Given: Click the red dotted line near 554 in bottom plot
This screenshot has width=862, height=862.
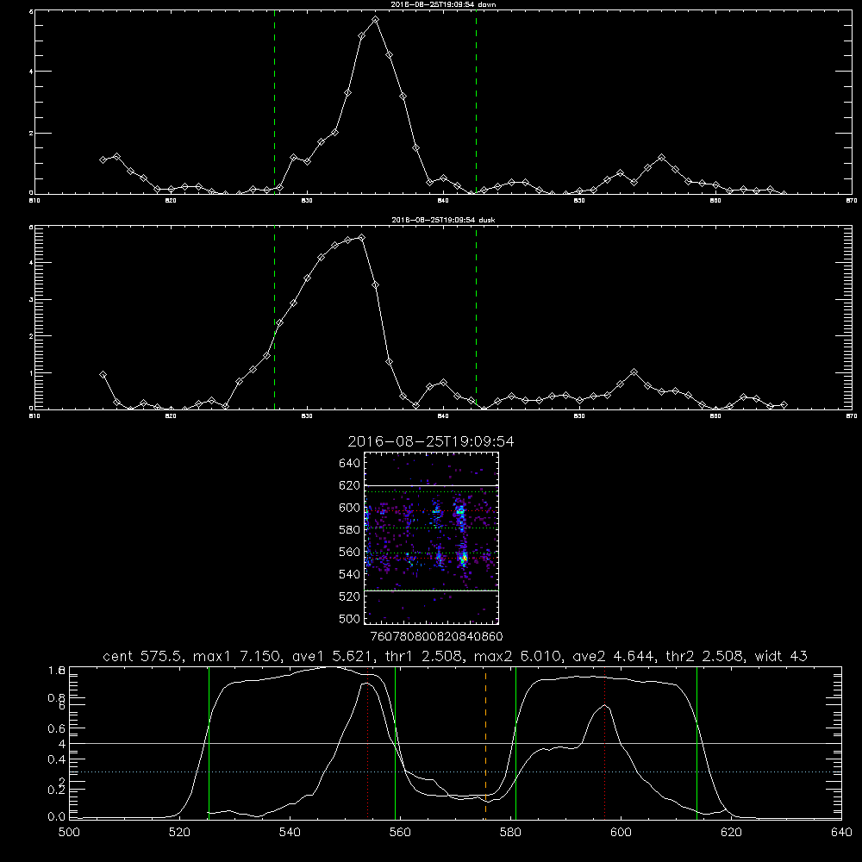Looking at the screenshot, I should pyautogui.click(x=368, y=743).
